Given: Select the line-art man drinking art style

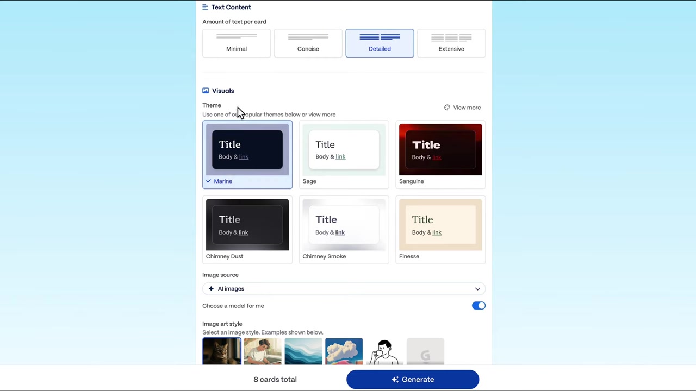Looking at the screenshot, I should 384,351.
